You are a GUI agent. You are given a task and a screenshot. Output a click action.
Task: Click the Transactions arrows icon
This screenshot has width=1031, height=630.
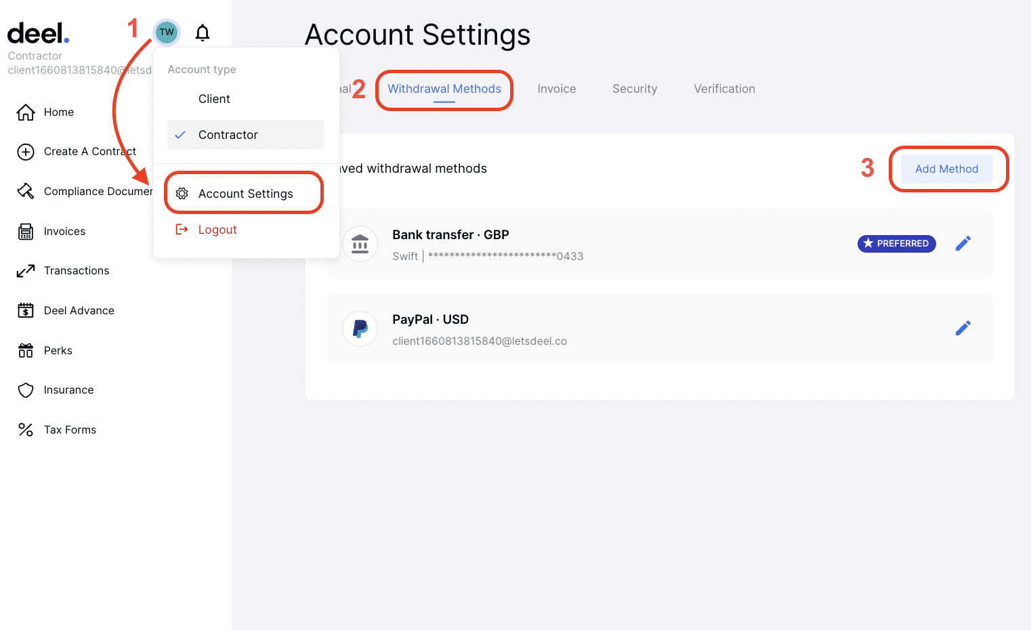(26, 271)
